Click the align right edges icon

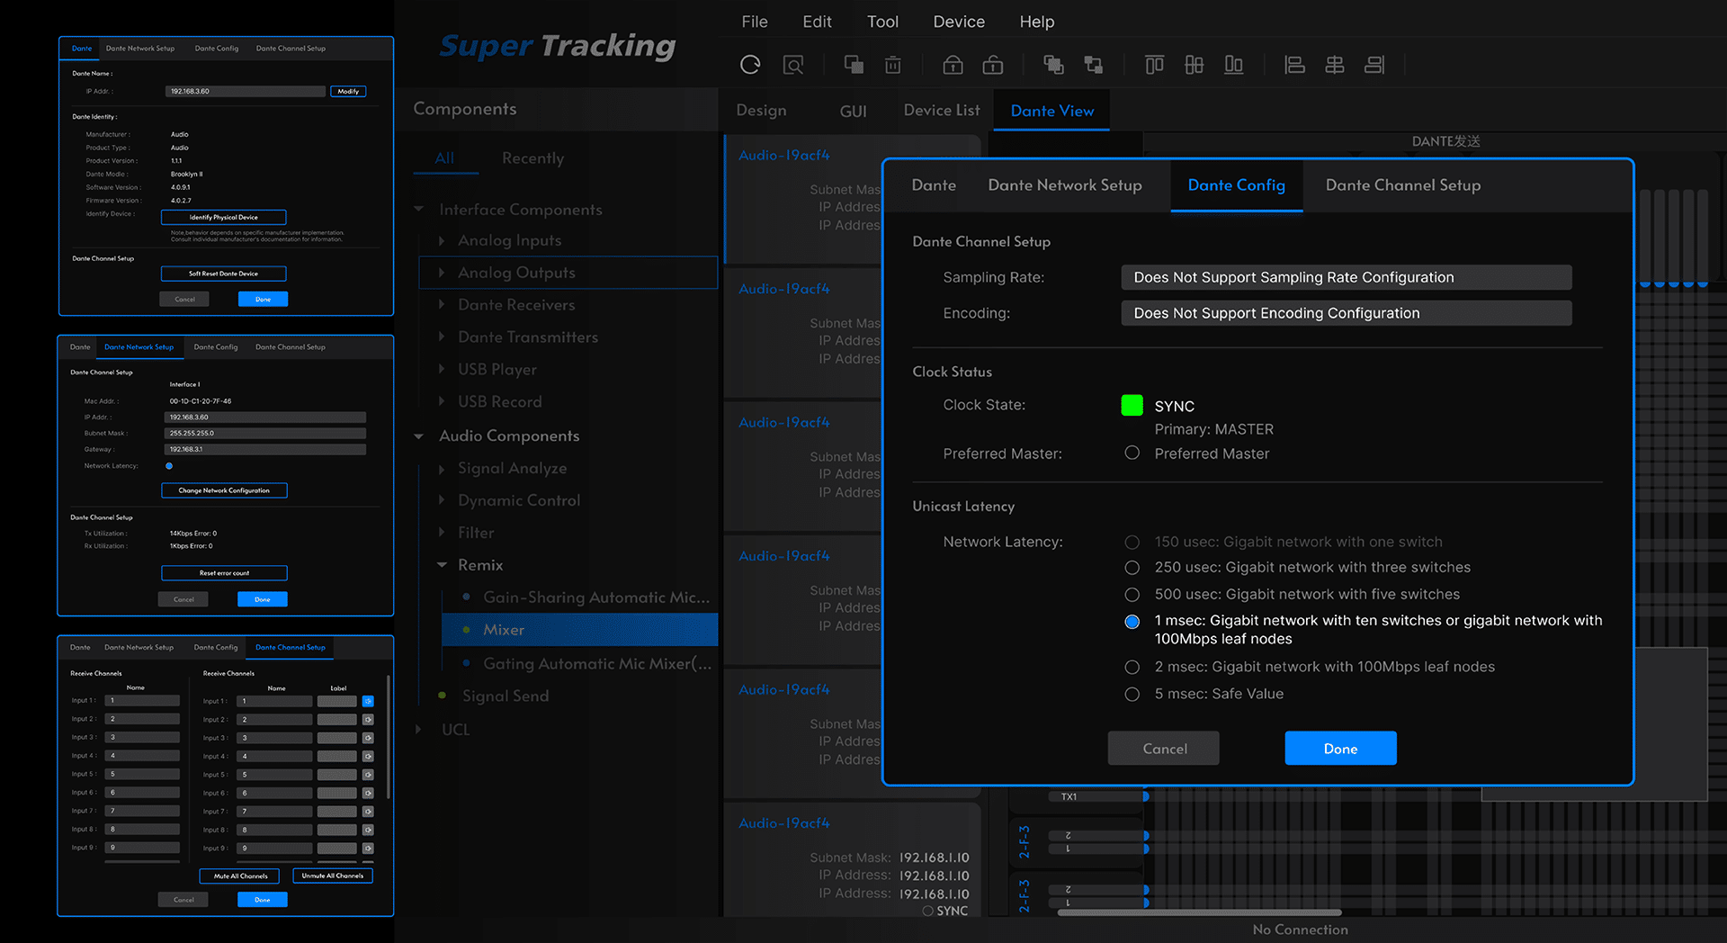pos(1374,65)
